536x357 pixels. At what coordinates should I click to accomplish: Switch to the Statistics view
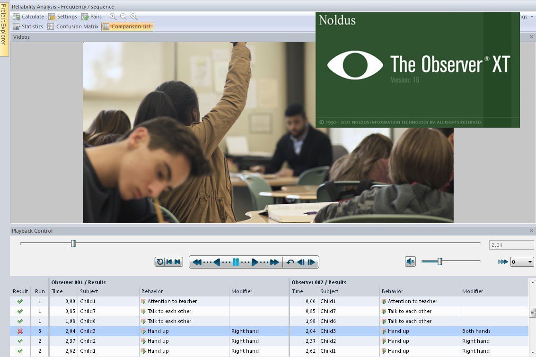[x=28, y=26]
